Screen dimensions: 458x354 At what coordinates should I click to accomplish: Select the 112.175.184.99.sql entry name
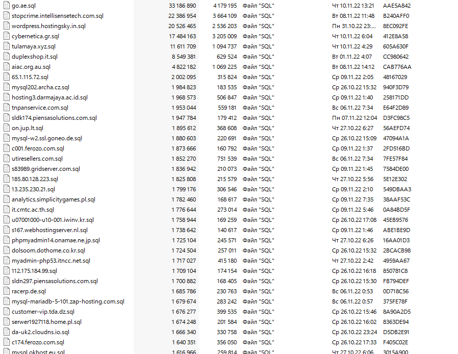pyautogui.click(x=35, y=271)
